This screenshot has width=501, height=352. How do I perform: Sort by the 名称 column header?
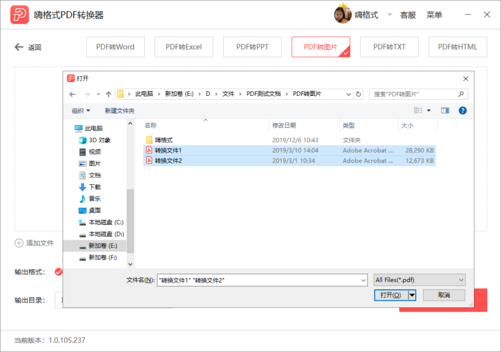pyautogui.click(x=205, y=125)
